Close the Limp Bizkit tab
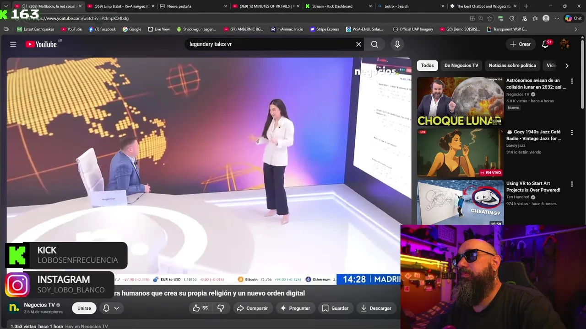This screenshot has width=586, height=329. (152, 6)
